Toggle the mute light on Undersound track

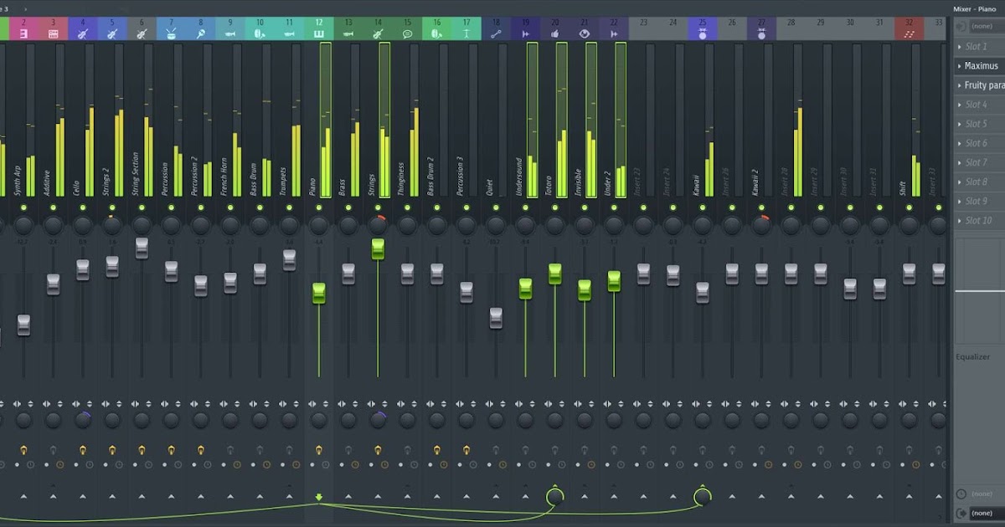(525, 207)
